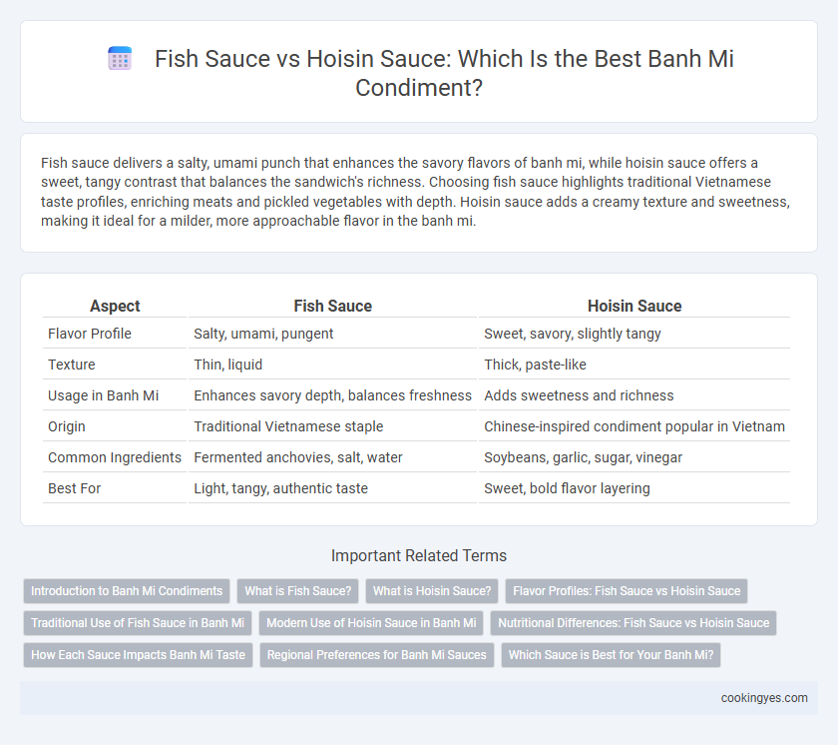Click the 'Hoisin Sauce' column header

(634, 306)
